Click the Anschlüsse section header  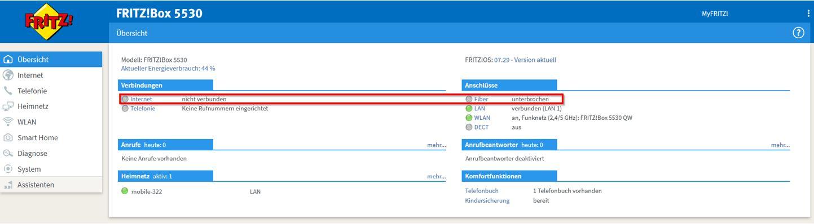click(509, 85)
